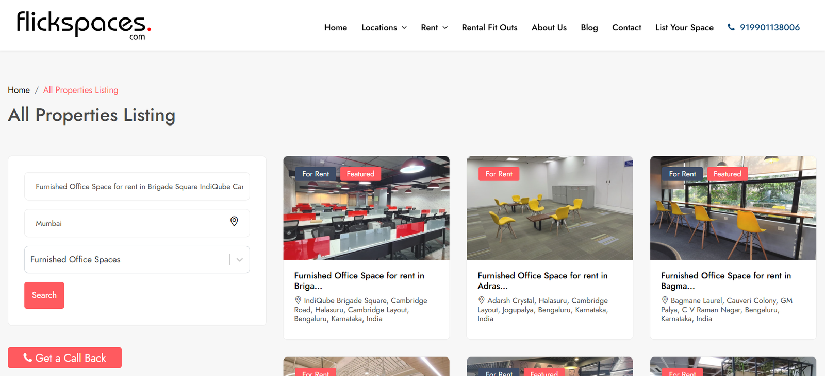The height and width of the screenshot is (376, 825).
Task: Click the location pin icon in Mumbai field
Action: 234,221
